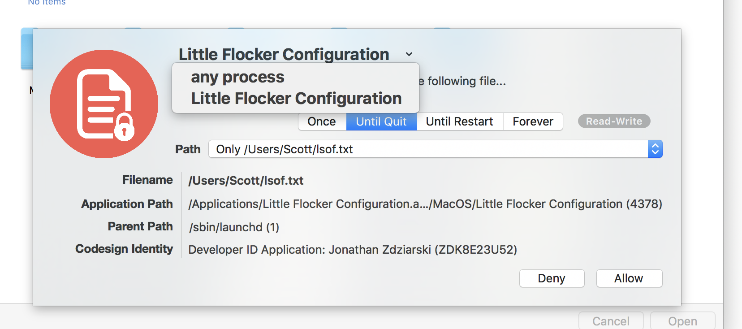Select the Until Quit duration option

pos(381,121)
